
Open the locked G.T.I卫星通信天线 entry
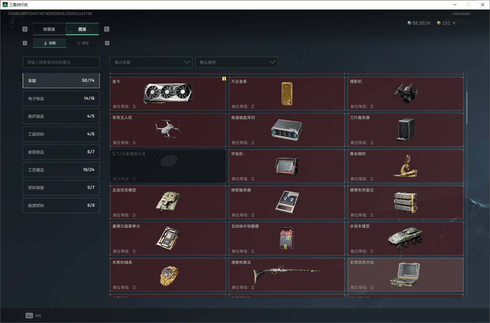tap(168, 166)
